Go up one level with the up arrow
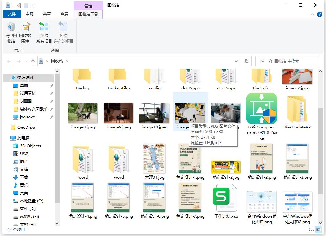326x236 pixels. click(x=33, y=61)
